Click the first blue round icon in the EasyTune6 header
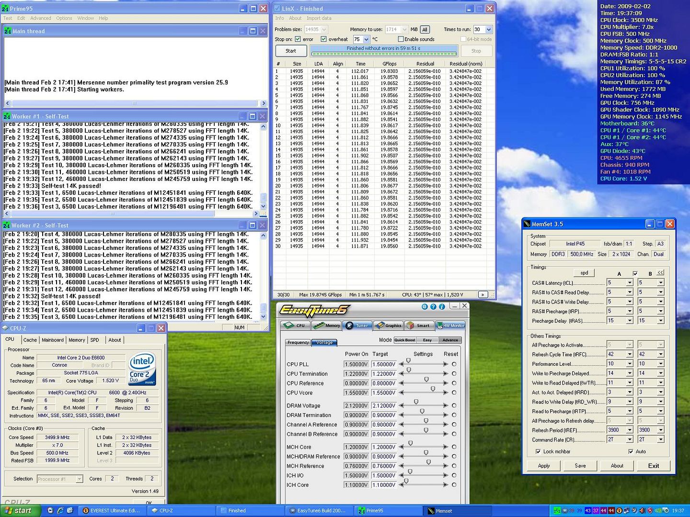 pyautogui.click(x=425, y=307)
